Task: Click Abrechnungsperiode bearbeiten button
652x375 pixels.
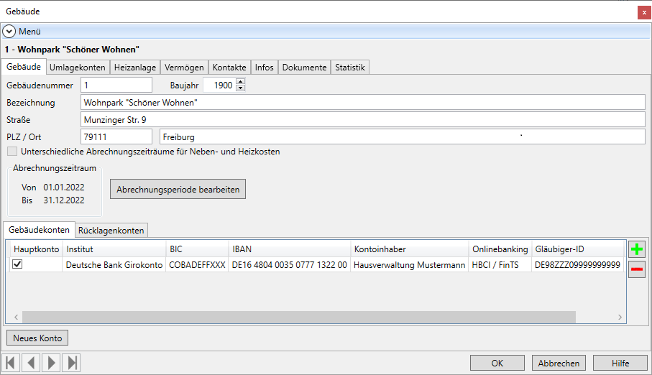Action: point(178,189)
